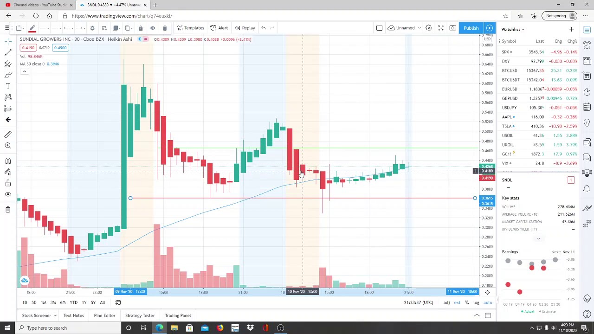Remove all drawings with left sidebar trash
The width and height of the screenshot is (594, 334).
[8, 210]
